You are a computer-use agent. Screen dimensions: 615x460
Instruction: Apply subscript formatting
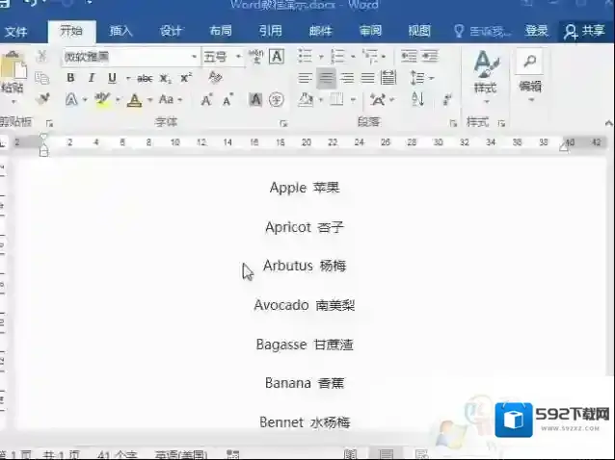[x=165, y=78]
